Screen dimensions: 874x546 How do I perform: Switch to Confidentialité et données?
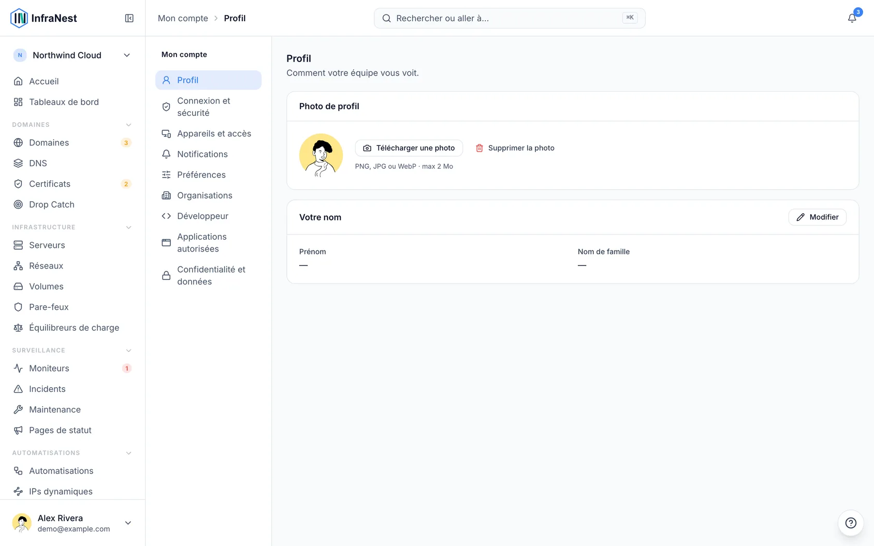click(208, 275)
